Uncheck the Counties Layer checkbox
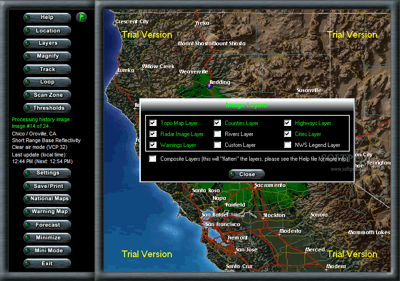 click(x=217, y=123)
